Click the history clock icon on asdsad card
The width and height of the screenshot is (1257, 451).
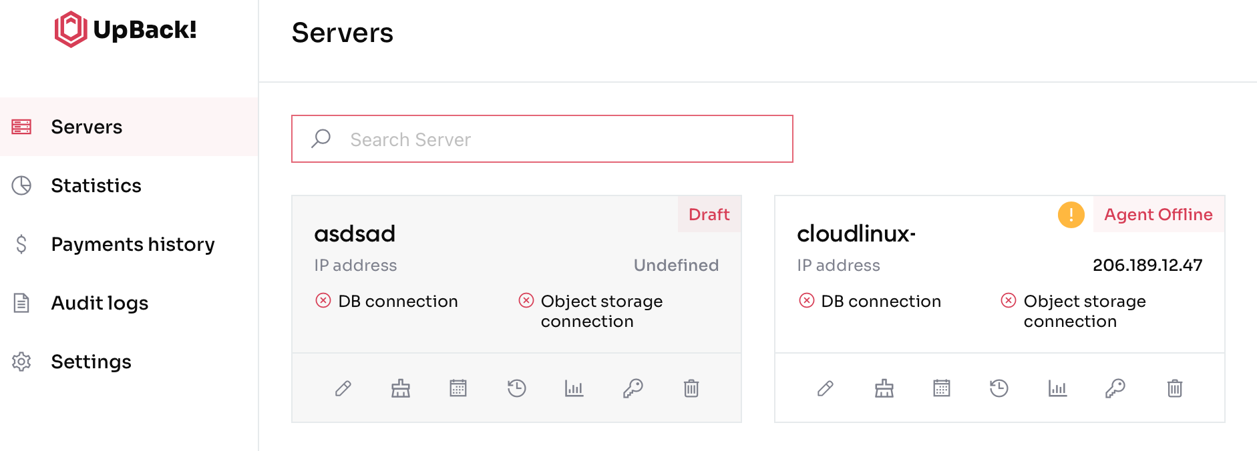click(516, 388)
